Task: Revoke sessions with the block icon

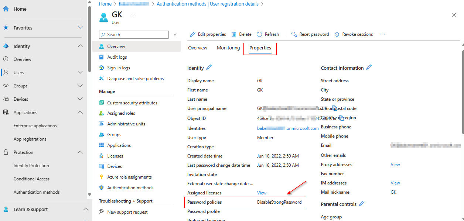Action: point(337,34)
